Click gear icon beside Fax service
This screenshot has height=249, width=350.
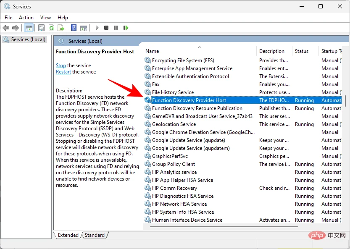147,84
